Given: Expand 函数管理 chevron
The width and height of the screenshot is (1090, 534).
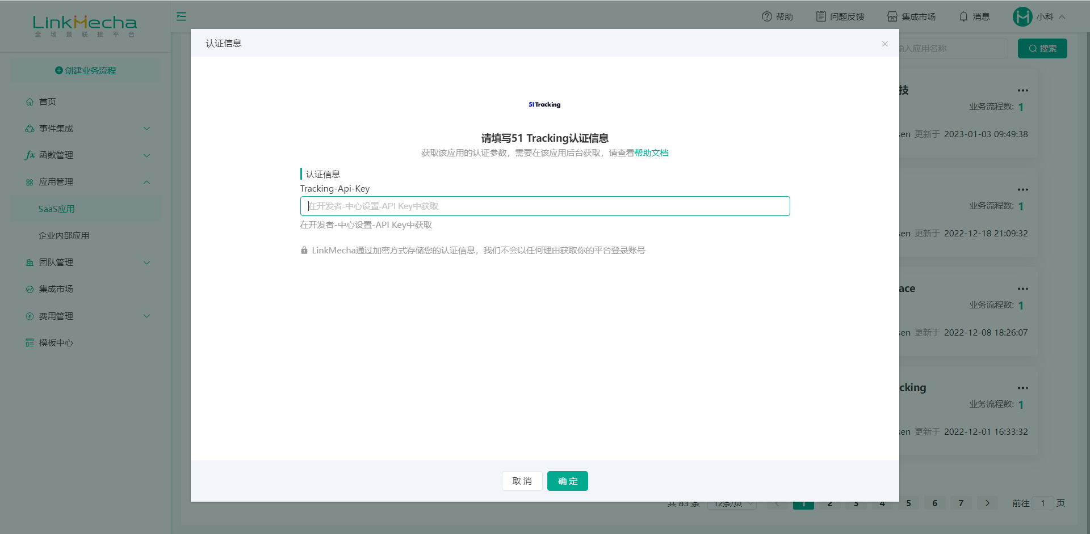Looking at the screenshot, I should click(146, 155).
